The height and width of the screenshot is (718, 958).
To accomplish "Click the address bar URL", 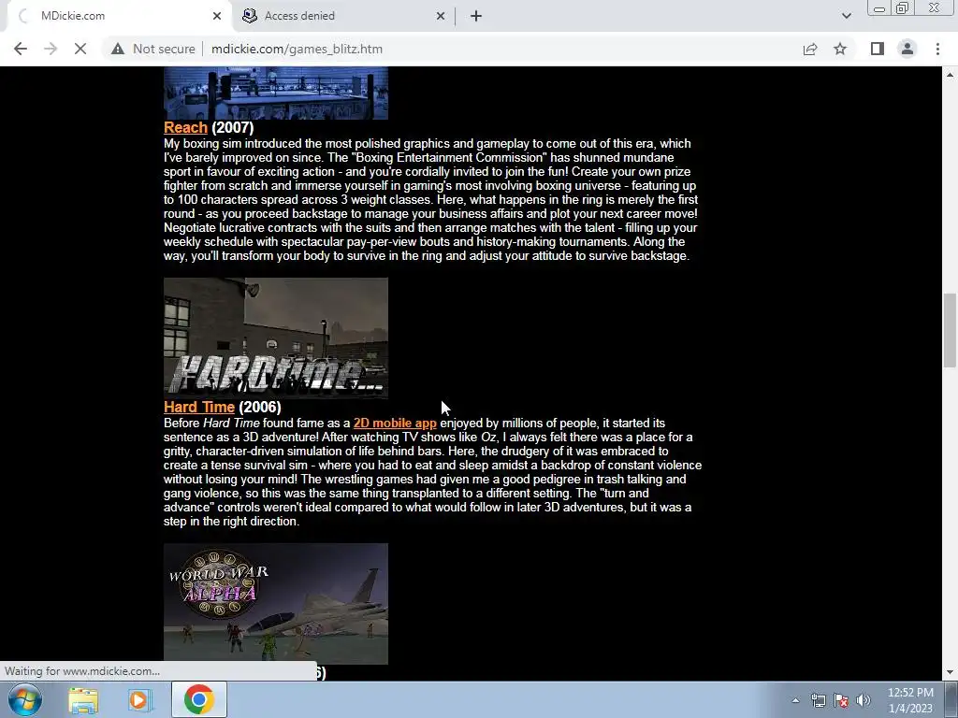I will (297, 49).
